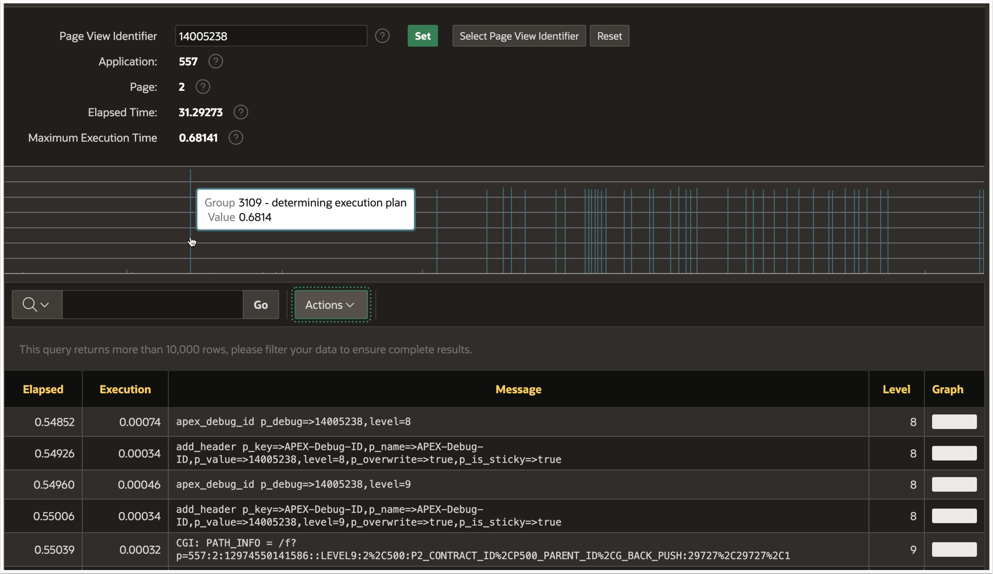Click the Go search button
Image resolution: width=993 pixels, height=574 pixels.
coord(260,304)
